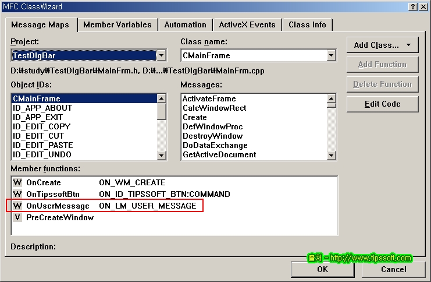Open the Project dropdown list

pyautogui.click(x=162, y=56)
